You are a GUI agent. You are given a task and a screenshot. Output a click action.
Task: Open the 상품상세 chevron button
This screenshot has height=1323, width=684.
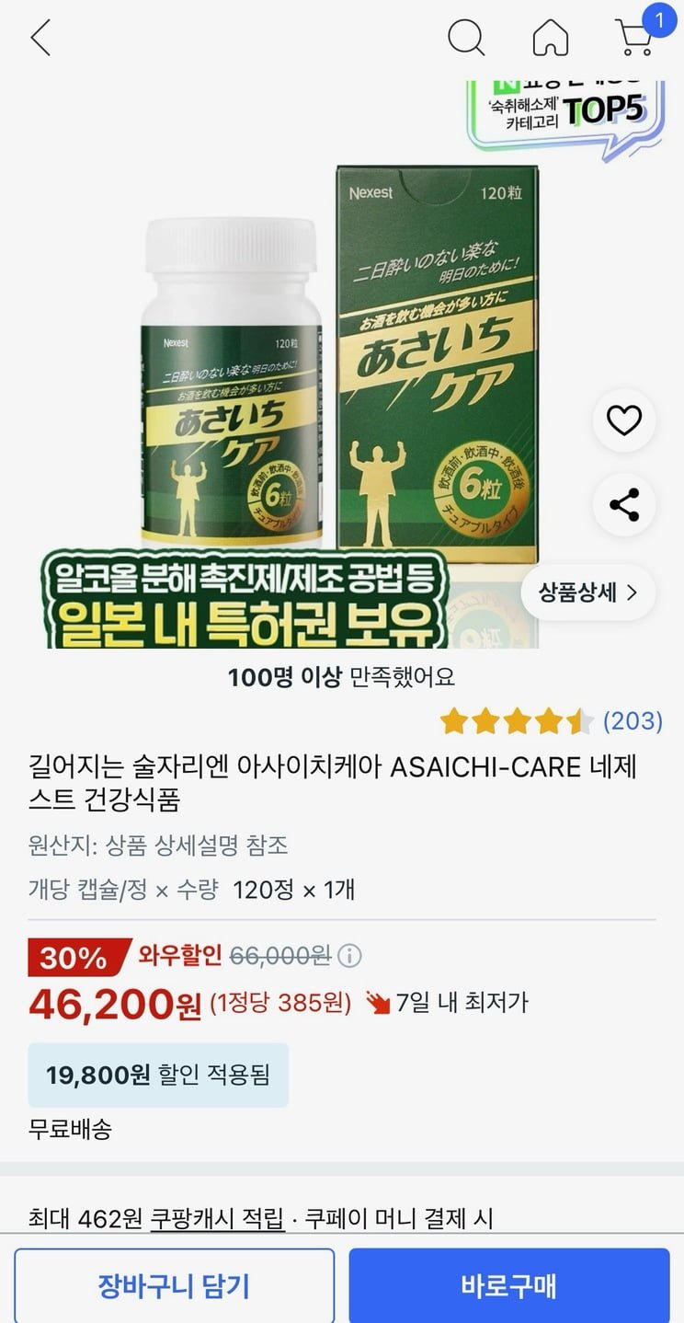tap(588, 592)
